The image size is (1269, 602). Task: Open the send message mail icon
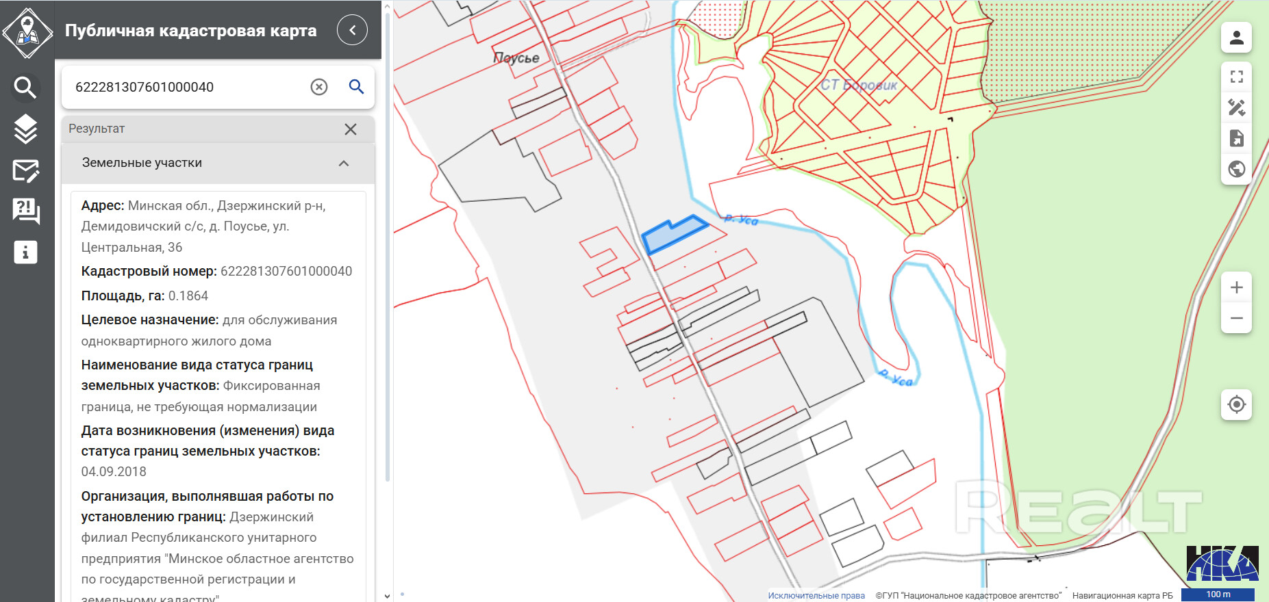tap(25, 170)
